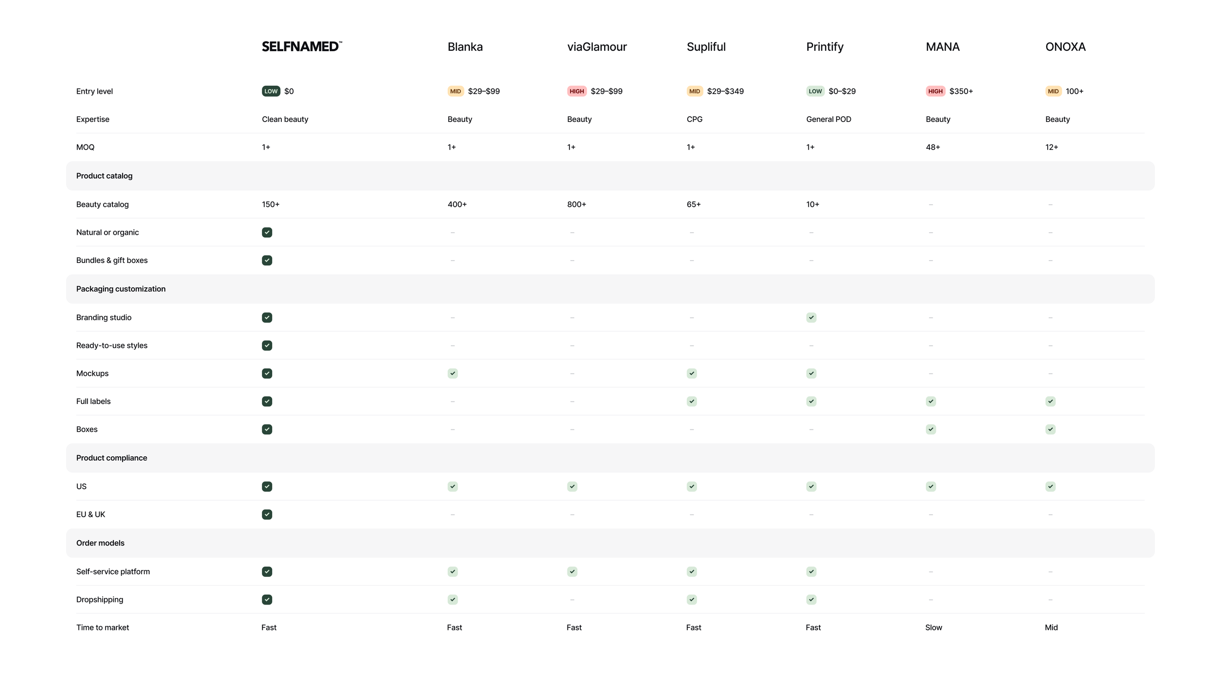Click the SELFNAMED logo header

pyautogui.click(x=301, y=47)
